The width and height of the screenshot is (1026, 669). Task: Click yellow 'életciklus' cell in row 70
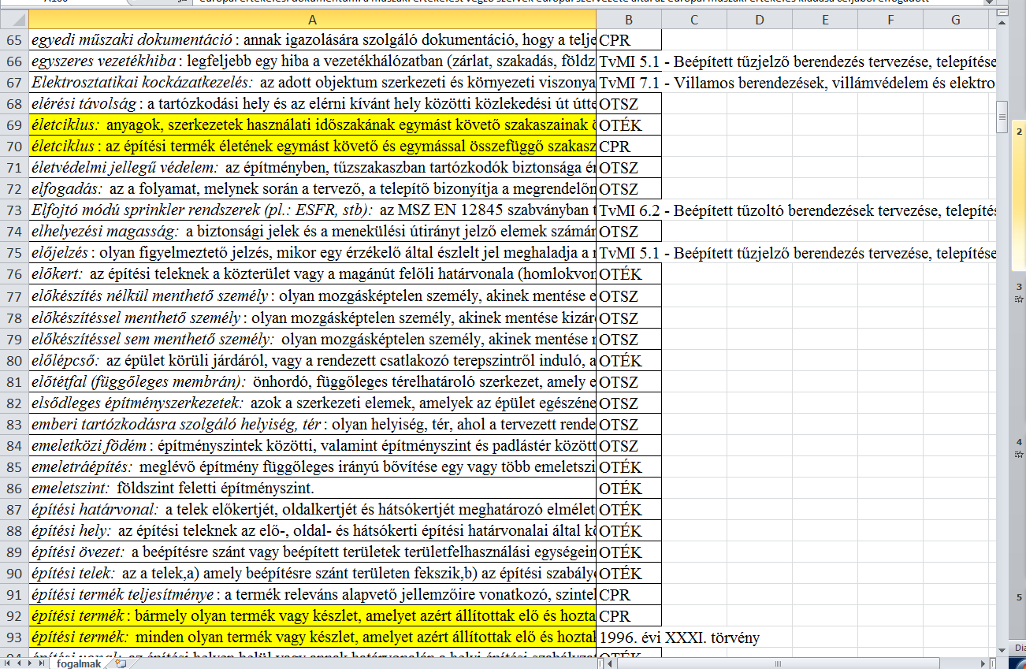pyautogui.click(x=313, y=146)
